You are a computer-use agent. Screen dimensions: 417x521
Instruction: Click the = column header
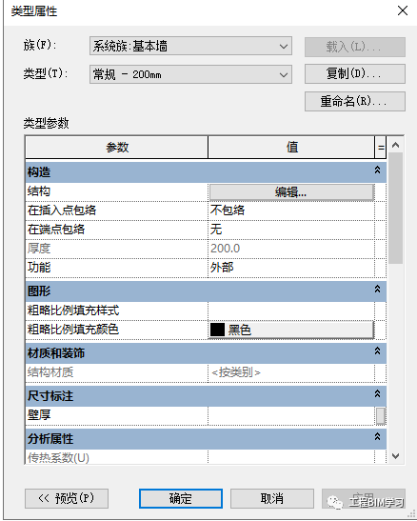point(381,148)
